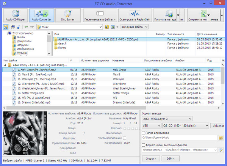The height and width of the screenshot is (166, 227).
Task: Switch to Audio Converter mode
Action: click(42, 15)
